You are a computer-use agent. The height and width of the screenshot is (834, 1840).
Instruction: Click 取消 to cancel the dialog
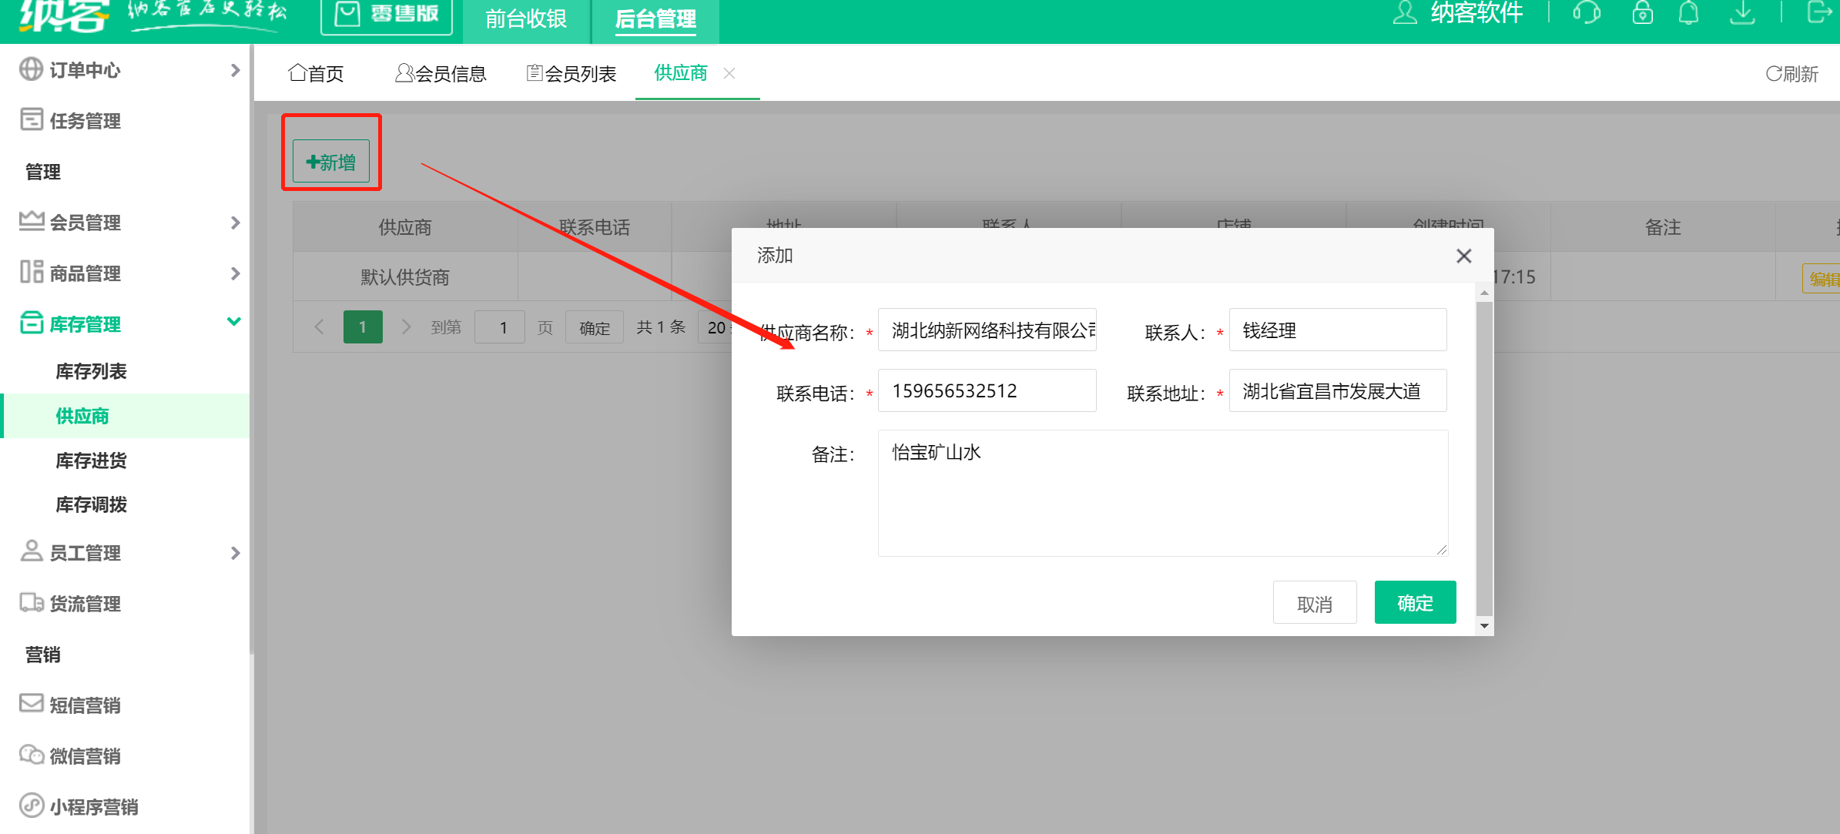coord(1315,602)
